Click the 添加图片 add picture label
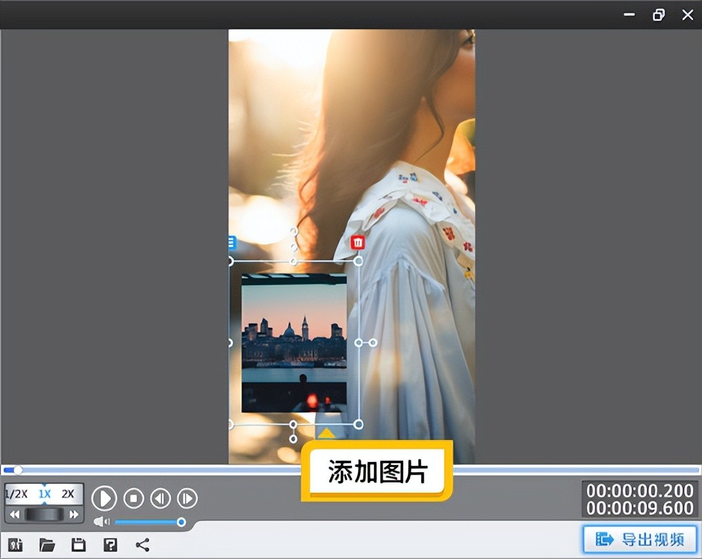 [377, 472]
